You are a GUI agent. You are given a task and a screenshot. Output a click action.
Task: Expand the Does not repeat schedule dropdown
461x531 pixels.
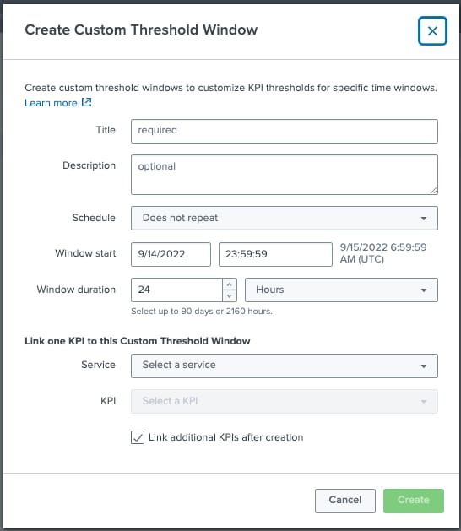click(285, 218)
